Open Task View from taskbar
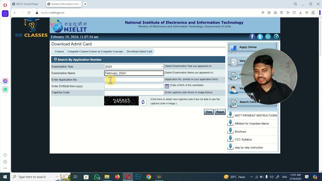 (75, 177)
